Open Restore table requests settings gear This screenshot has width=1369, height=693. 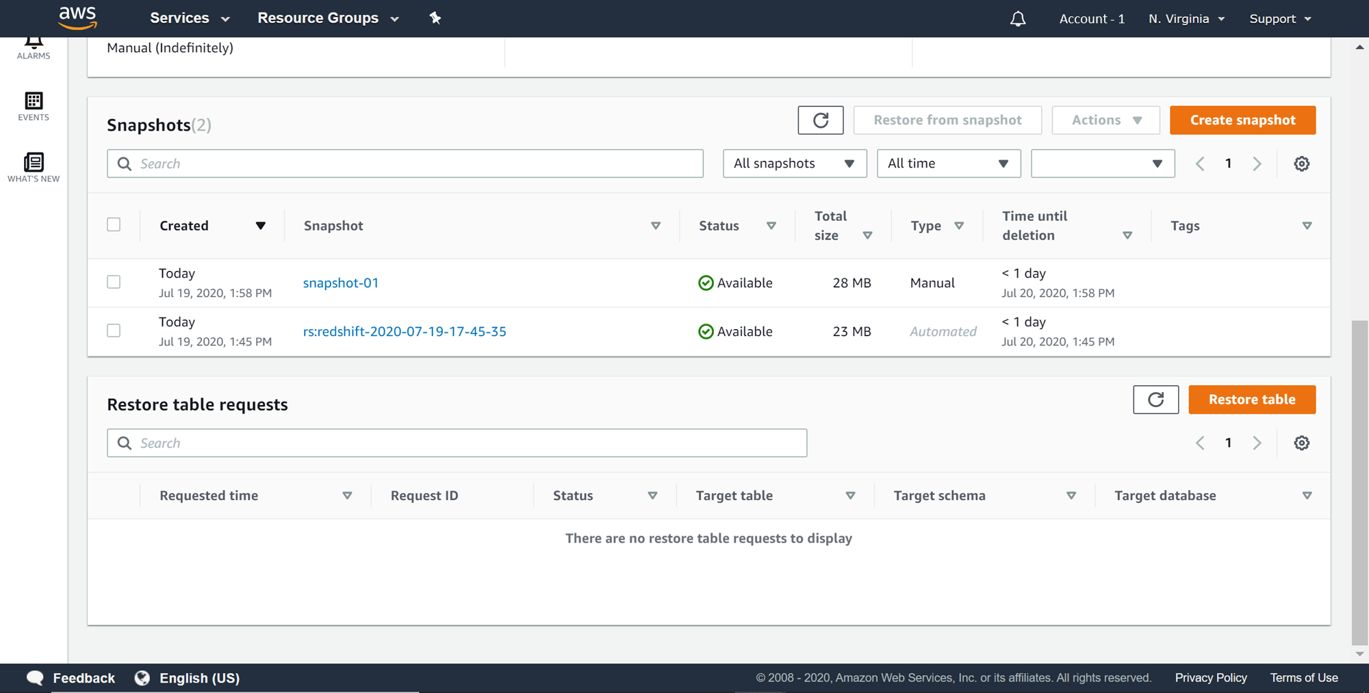point(1301,443)
